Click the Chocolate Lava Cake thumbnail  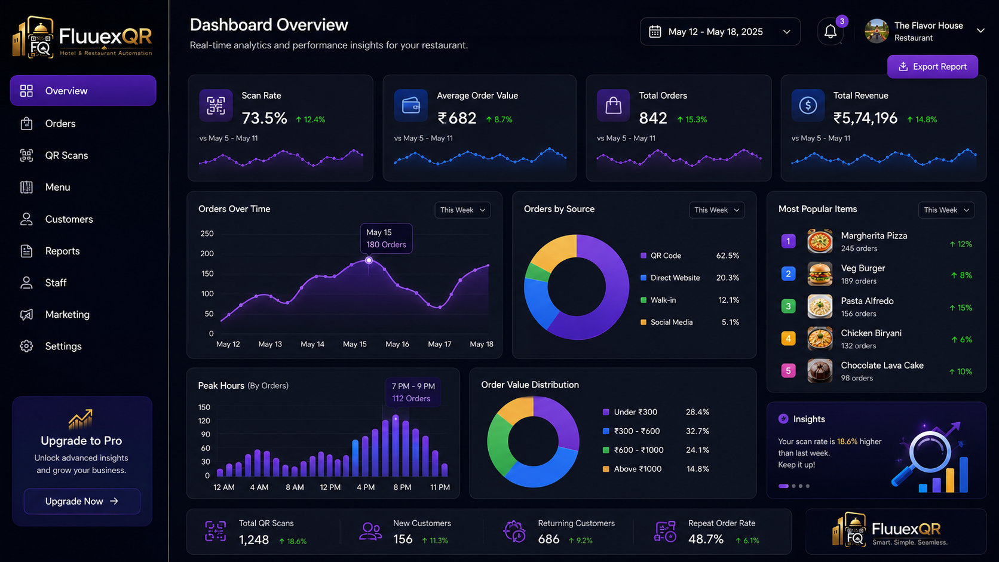[x=820, y=371]
